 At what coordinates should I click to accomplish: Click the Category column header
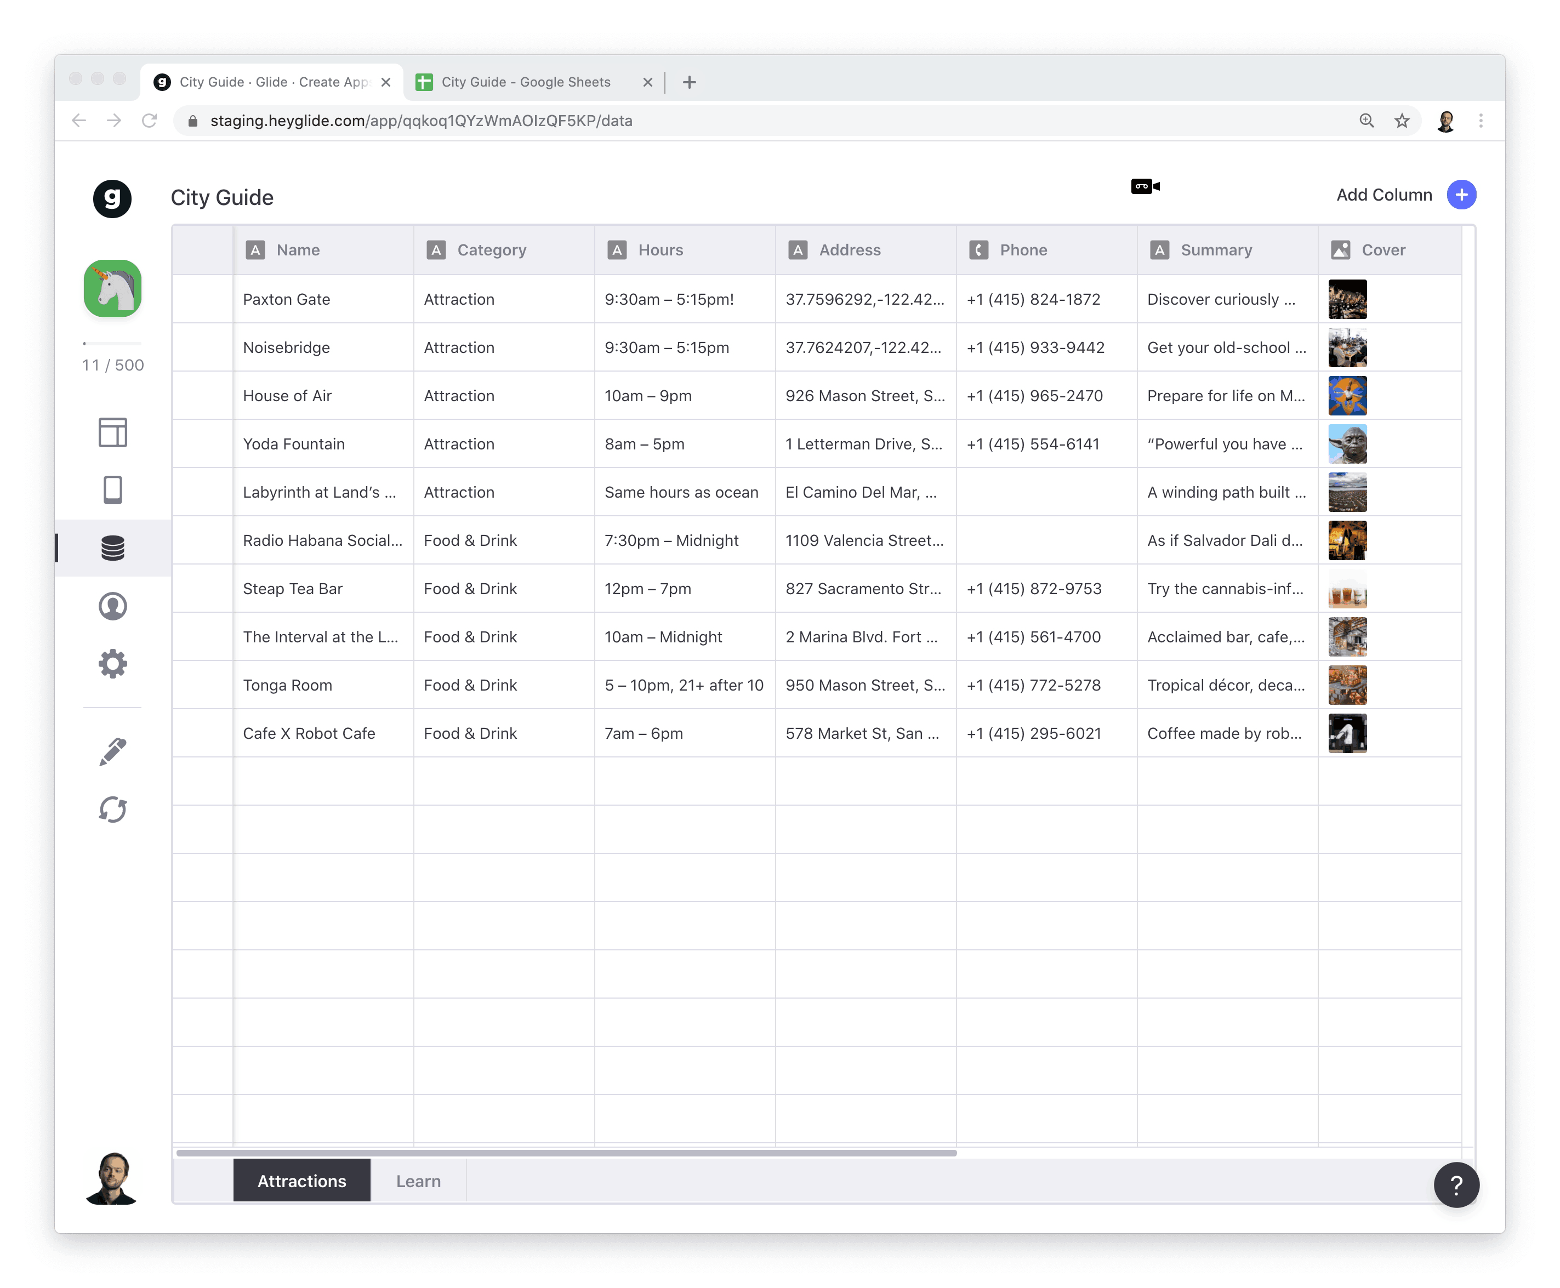491,250
